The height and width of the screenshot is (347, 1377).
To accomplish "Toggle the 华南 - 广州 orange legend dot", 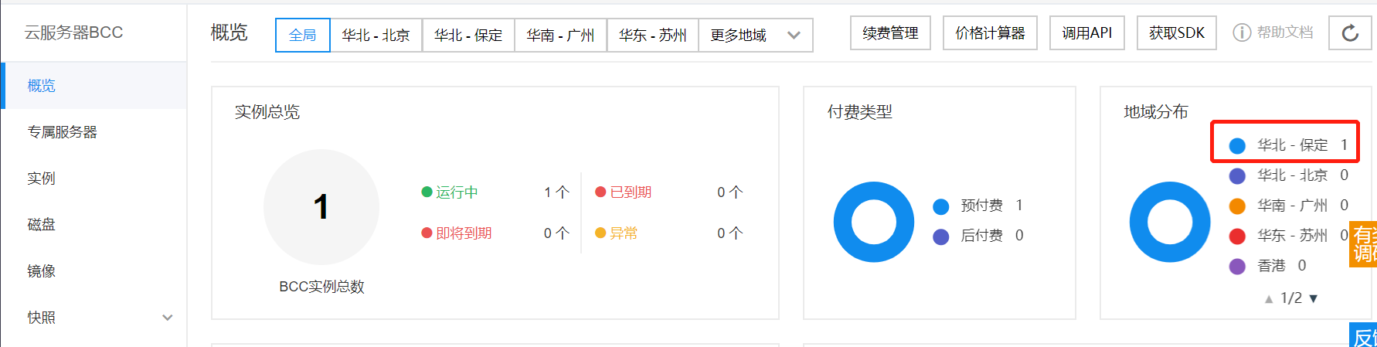I will (x=1237, y=206).
